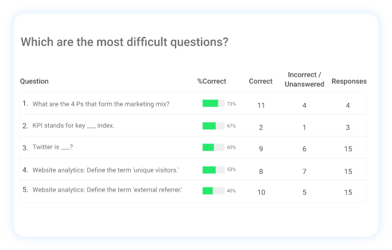The width and height of the screenshot is (392, 250).
Task: Click the 'most difficult questions' heading
Action: (125, 42)
